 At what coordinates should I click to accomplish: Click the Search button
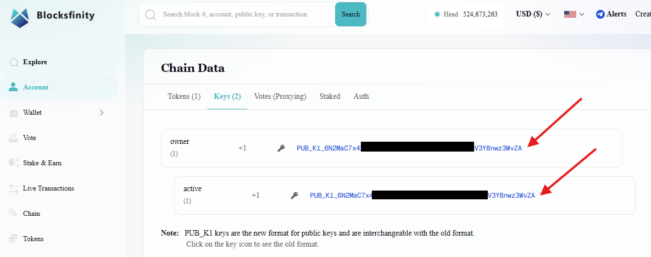coord(351,14)
